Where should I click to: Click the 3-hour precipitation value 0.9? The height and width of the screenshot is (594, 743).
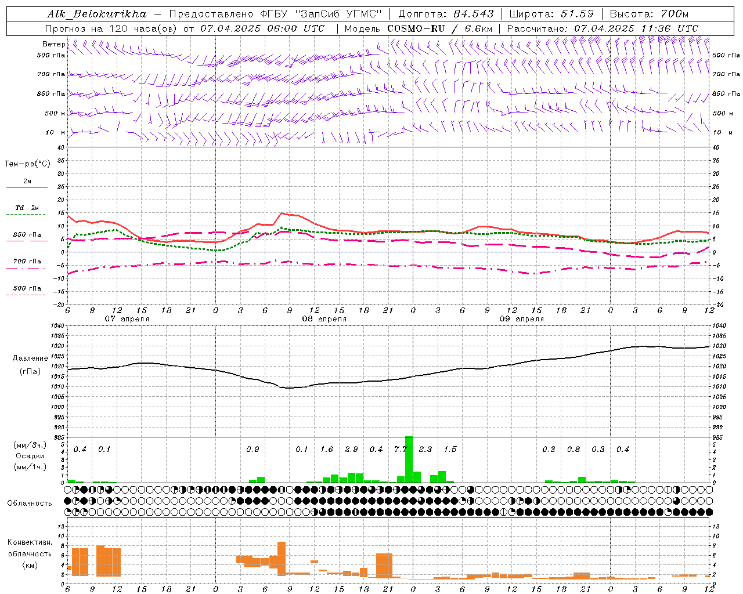(253, 449)
